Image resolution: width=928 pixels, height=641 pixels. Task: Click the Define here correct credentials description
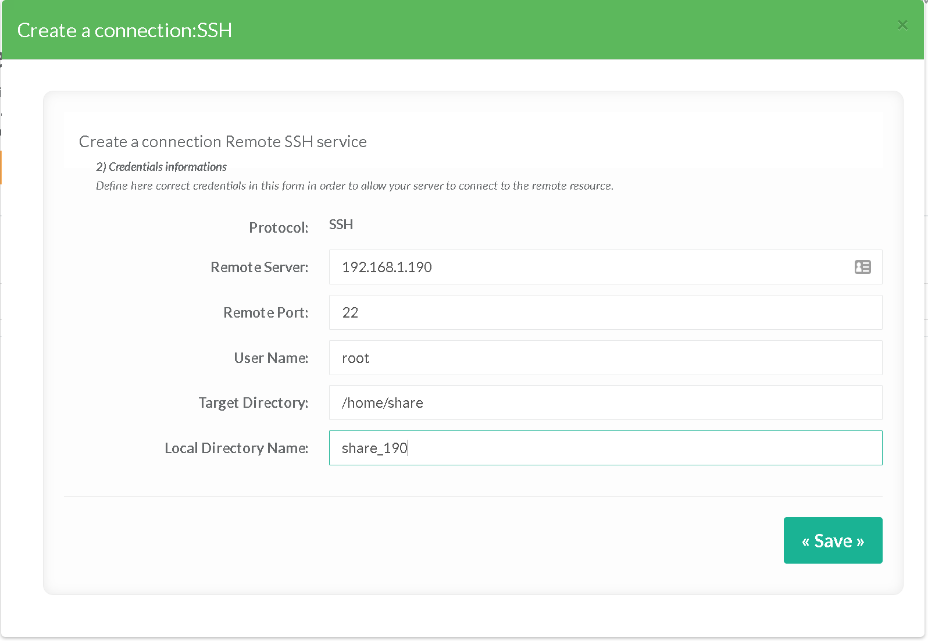pyautogui.click(x=354, y=186)
